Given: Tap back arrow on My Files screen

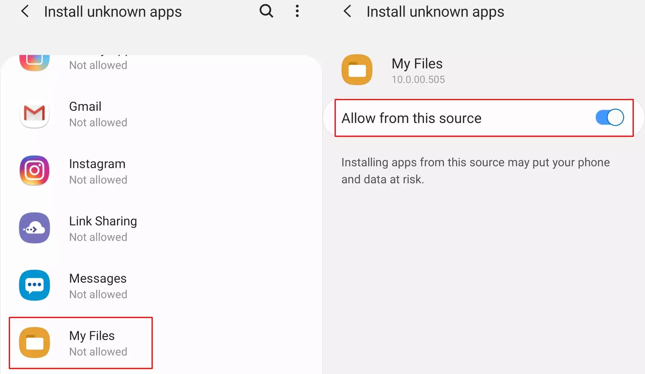Looking at the screenshot, I should (347, 11).
